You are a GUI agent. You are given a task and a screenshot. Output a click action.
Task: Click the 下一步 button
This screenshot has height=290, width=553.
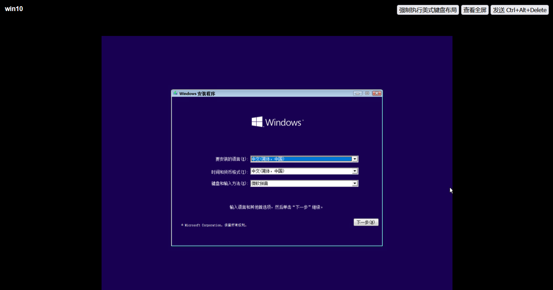366,222
